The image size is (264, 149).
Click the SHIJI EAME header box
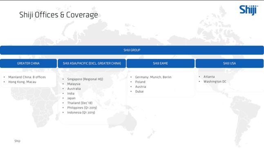click(161, 63)
